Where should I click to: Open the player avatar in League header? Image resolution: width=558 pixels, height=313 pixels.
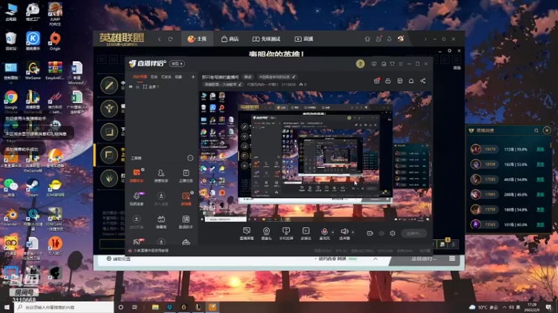pyautogui.click(x=400, y=39)
